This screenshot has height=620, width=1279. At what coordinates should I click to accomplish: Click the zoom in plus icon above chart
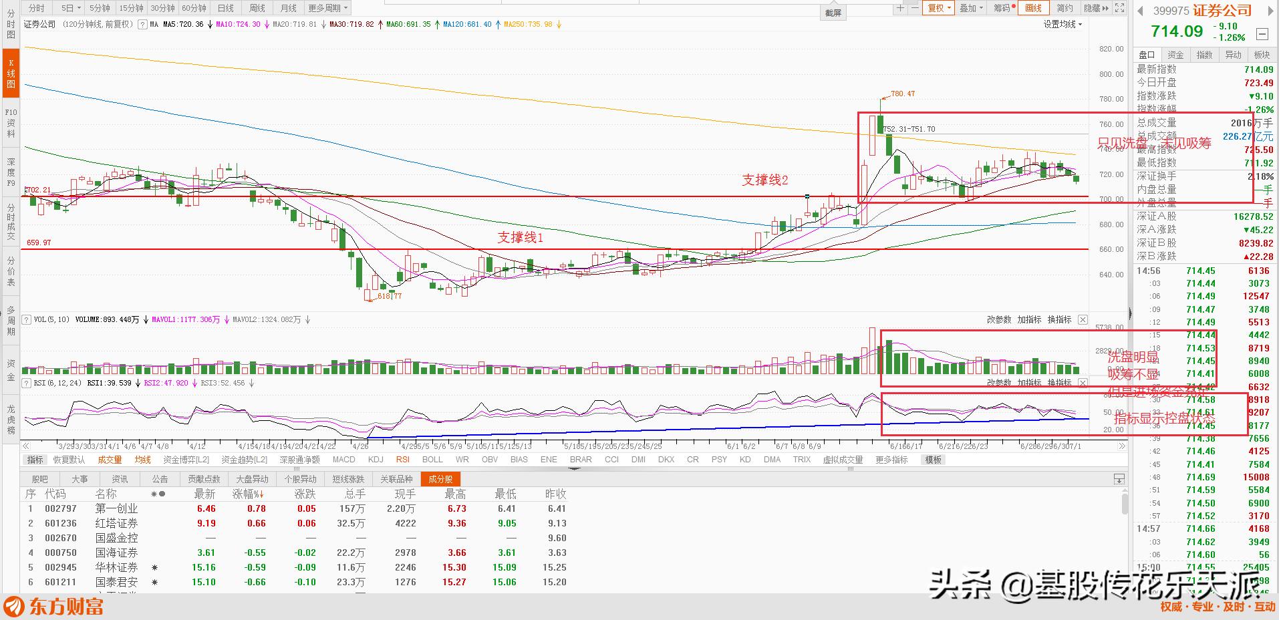click(x=901, y=8)
